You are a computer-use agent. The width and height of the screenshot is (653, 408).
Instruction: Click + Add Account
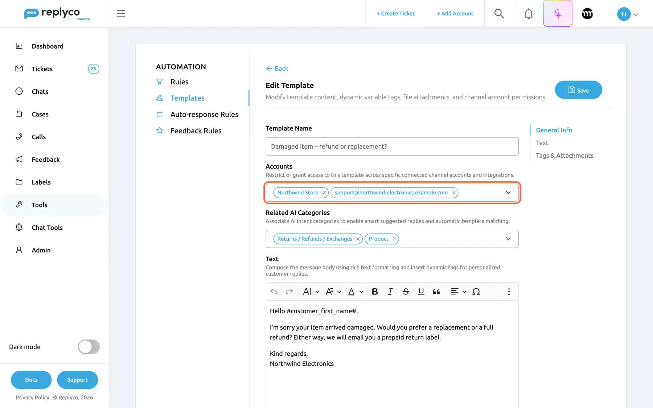click(455, 13)
